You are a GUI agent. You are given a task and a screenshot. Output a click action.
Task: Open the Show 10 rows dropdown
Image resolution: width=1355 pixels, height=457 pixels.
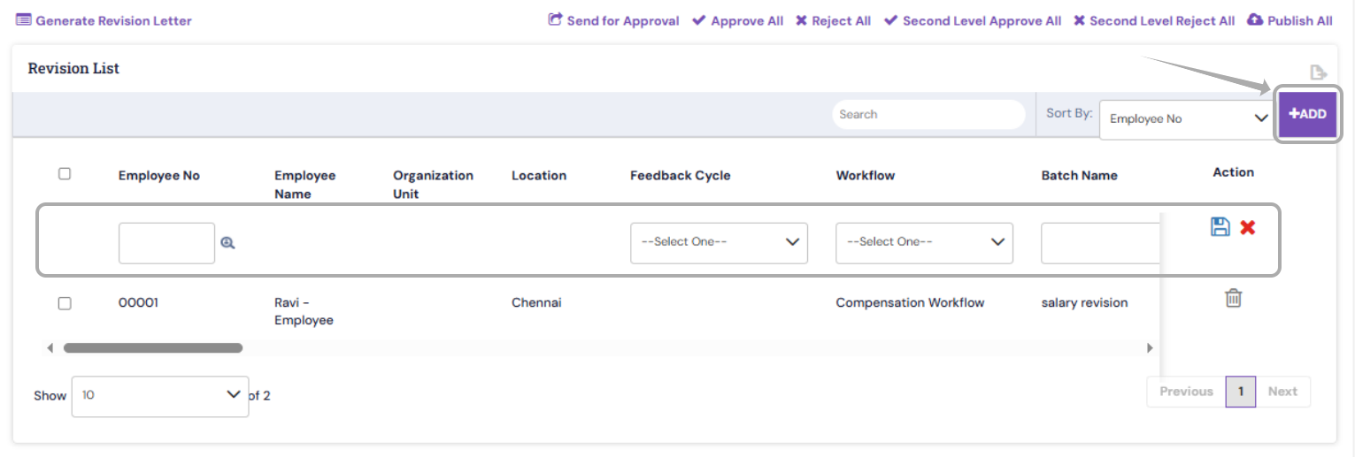(160, 396)
